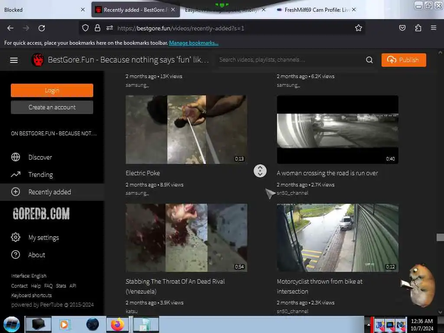
Task: Open the site permissions icon in the address bar
Action: click(x=110, y=28)
